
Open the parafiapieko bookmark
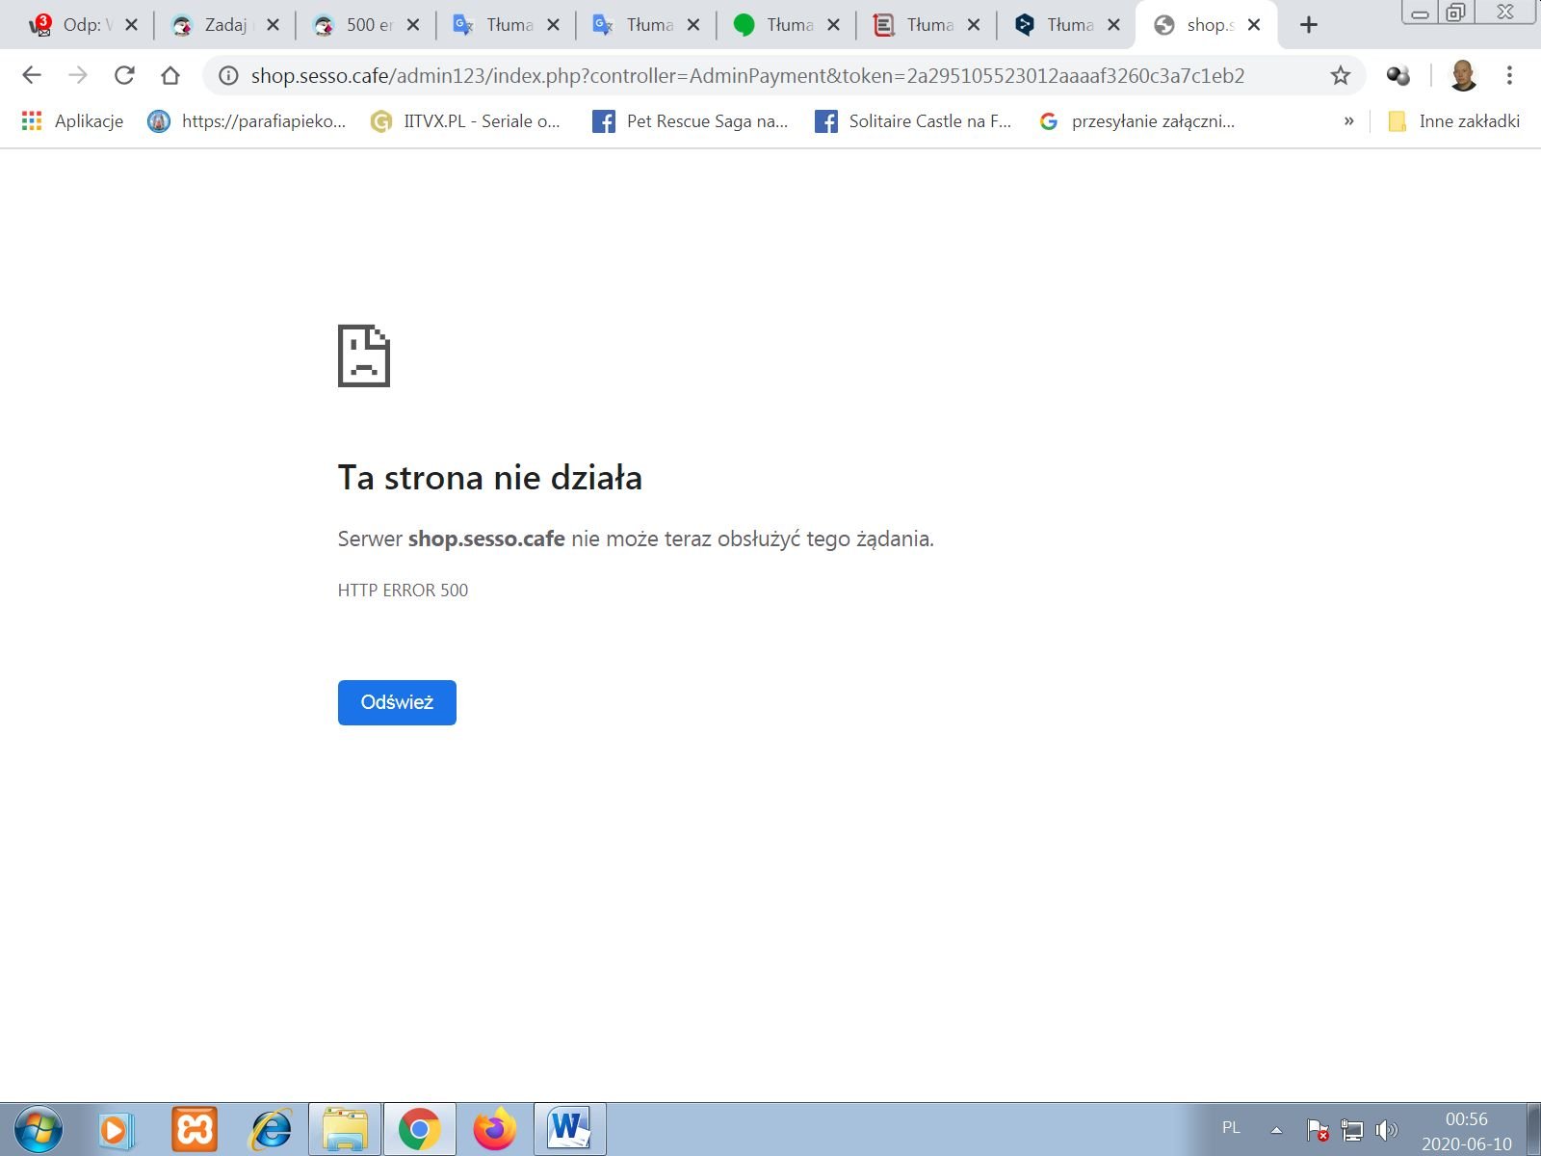pyautogui.click(x=247, y=121)
